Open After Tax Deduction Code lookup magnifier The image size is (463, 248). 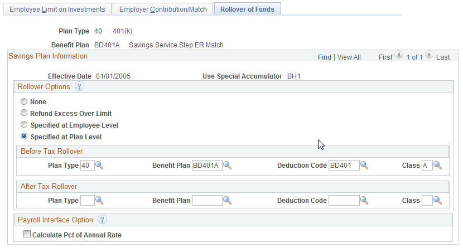coord(364,201)
